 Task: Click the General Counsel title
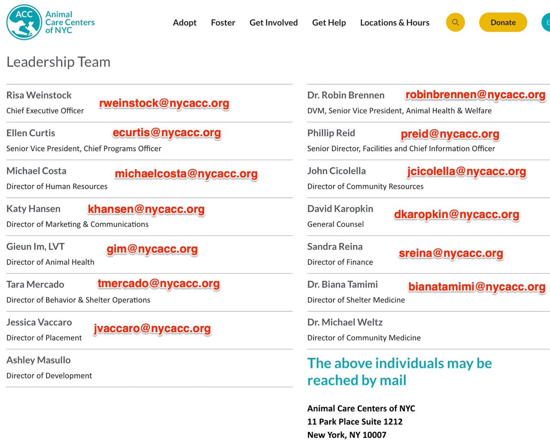(335, 224)
